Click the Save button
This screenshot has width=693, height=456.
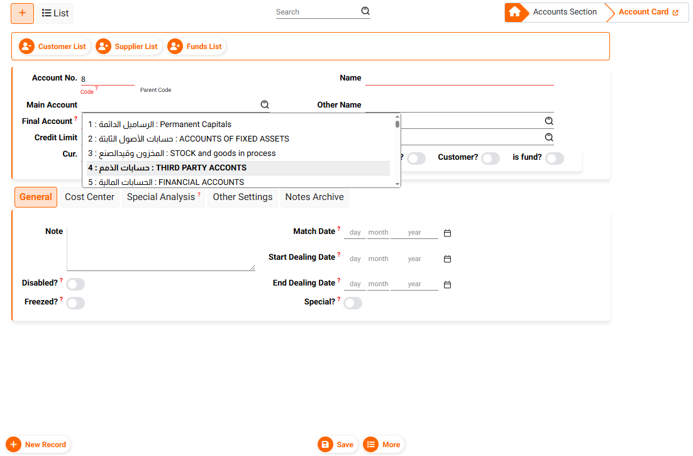tap(337, 445)
